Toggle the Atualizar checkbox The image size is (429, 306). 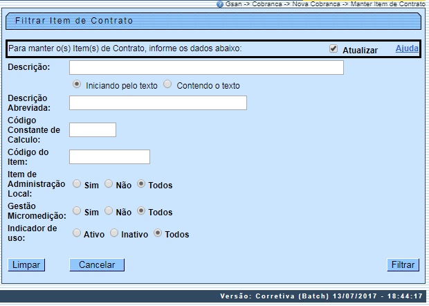click(334, 48)
